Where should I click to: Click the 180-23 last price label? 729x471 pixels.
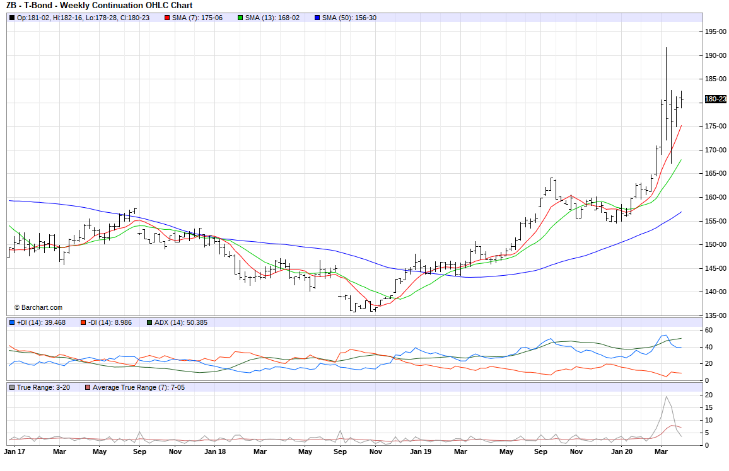[x=714, y=99]
